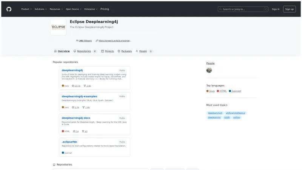Select the intellij topic tag
302x170 pixels.
coord(227,117)
